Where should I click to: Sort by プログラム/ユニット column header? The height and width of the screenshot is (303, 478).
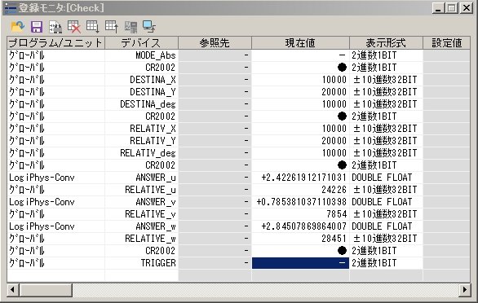pyautogui.click(x=55, y=43)
